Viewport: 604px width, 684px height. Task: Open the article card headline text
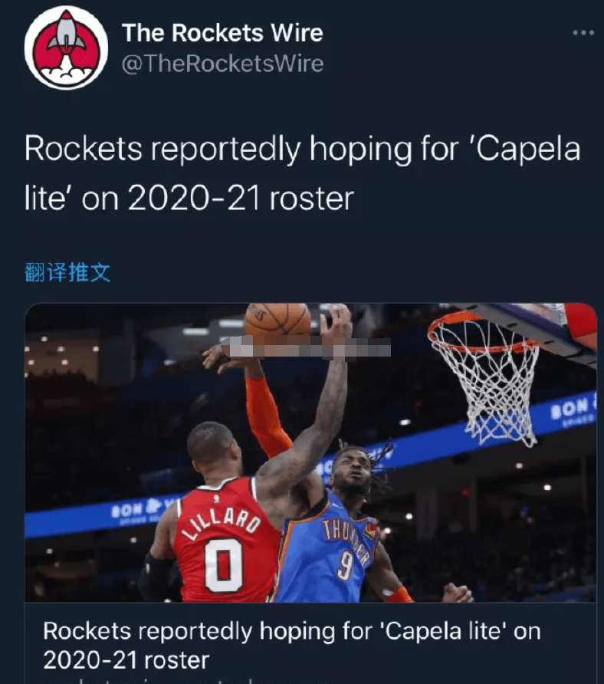(x=292, y=645)
